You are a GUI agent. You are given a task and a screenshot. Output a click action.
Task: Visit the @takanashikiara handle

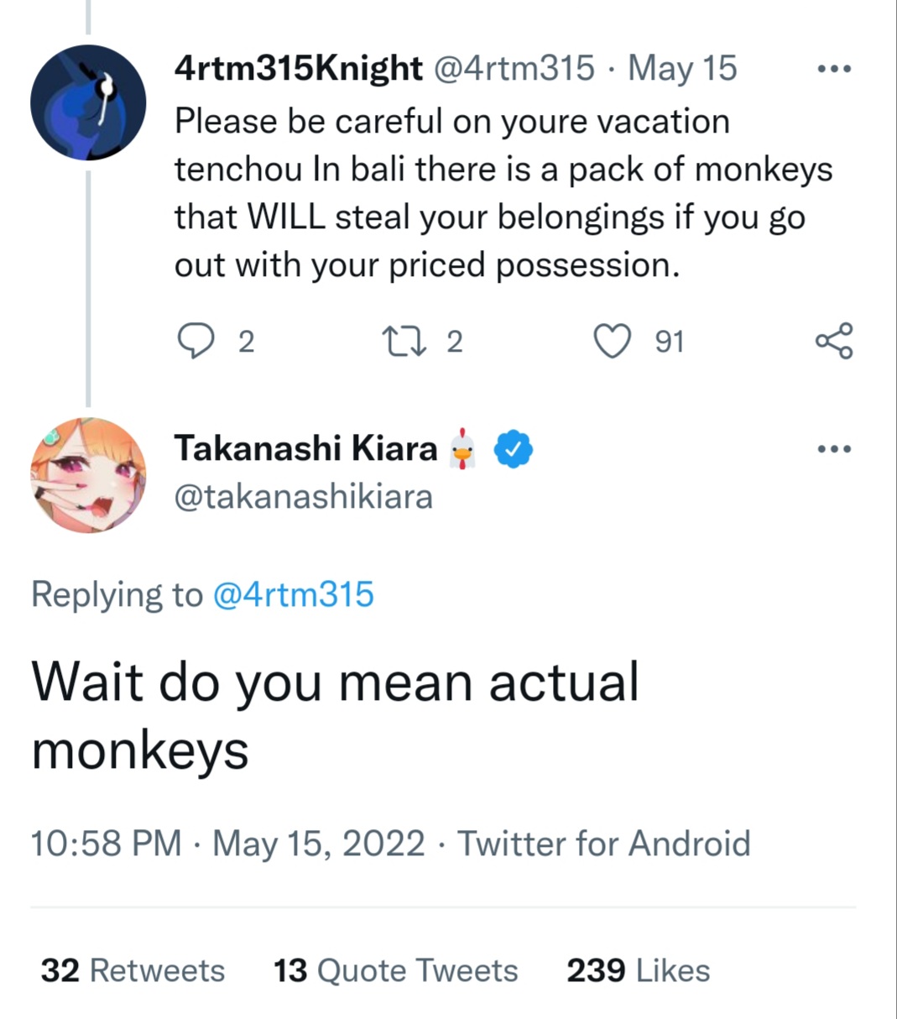303,497
